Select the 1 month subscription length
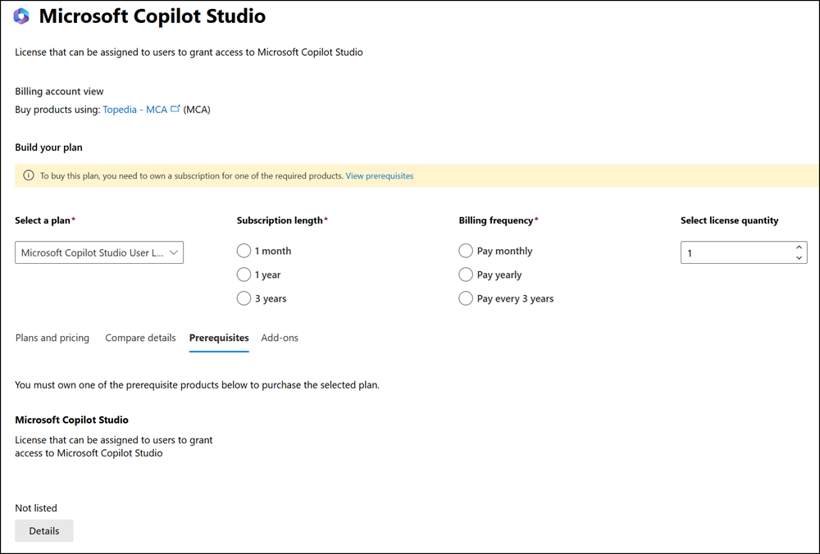820x554 pixels. point(244,251)
